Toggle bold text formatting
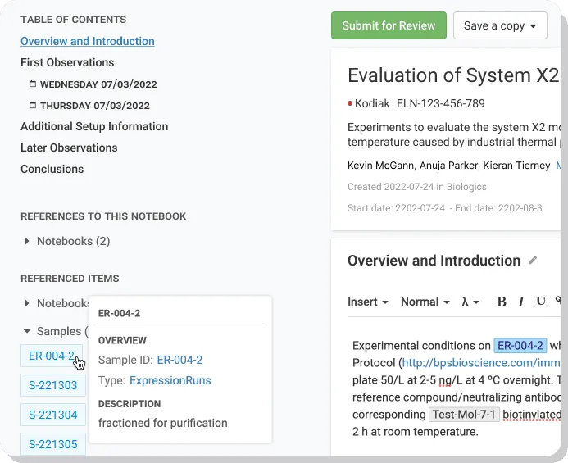 click(x=502, y=302)
